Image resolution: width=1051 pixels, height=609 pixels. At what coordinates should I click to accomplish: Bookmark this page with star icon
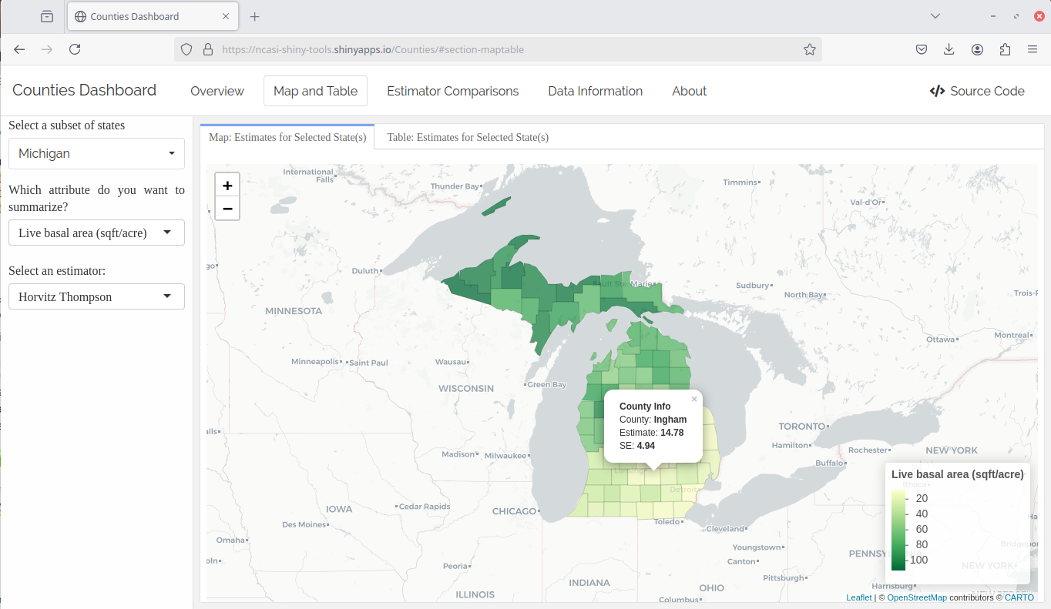(x=809, y=49)
